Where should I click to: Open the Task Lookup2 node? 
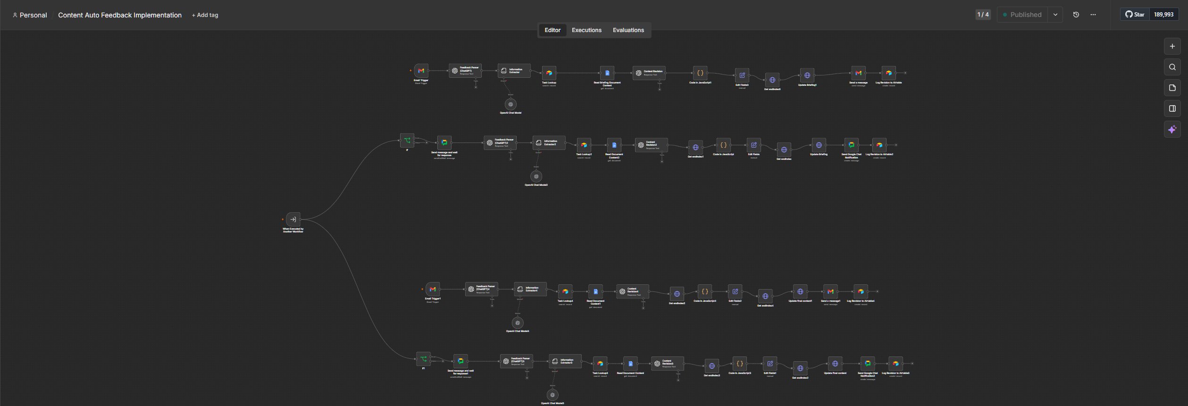(584, 145)
